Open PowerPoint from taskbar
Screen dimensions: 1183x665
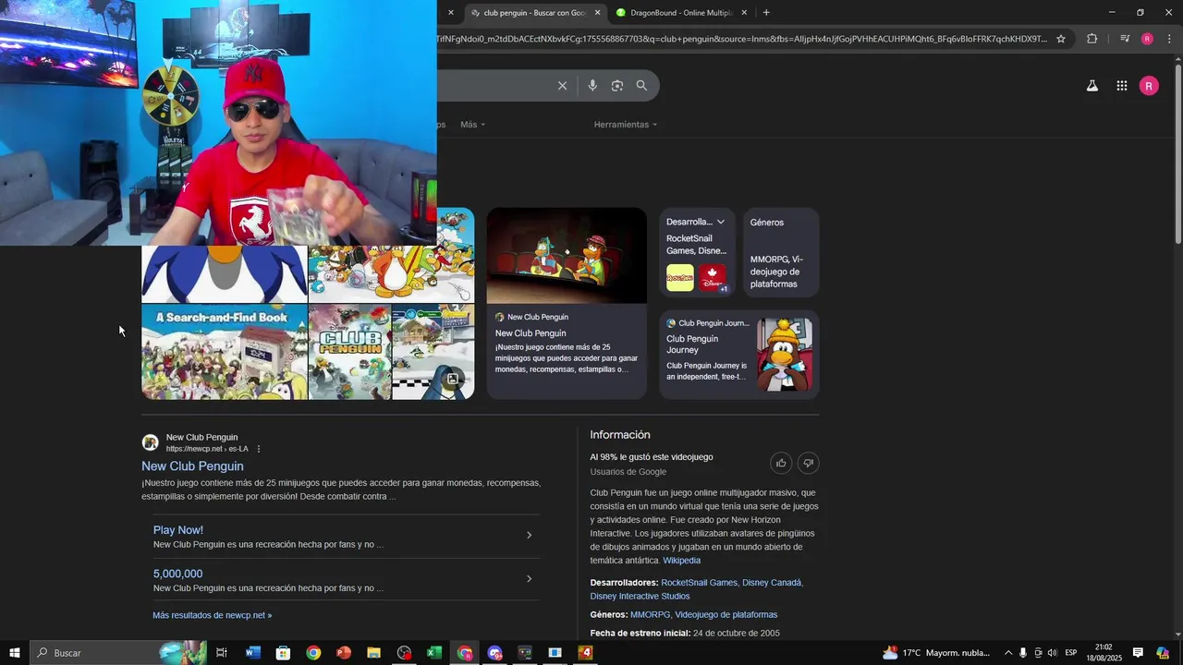coord(344,653)
